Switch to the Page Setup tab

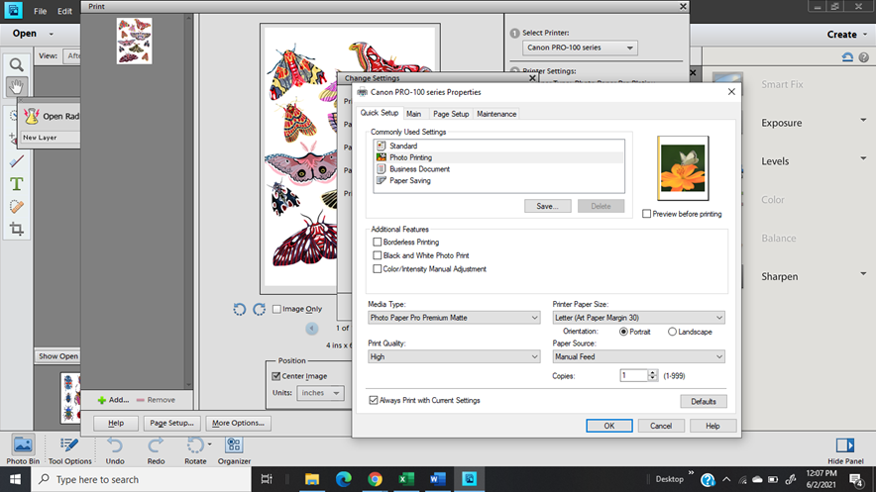[x=451, y=114]
